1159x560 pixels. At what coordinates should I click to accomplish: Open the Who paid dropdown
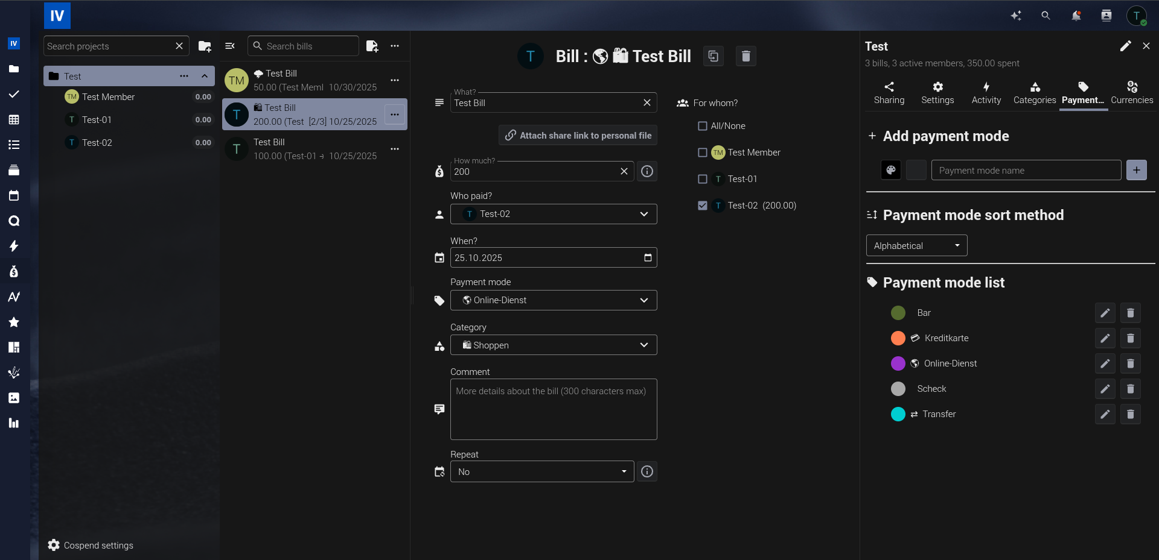point(553,214)
